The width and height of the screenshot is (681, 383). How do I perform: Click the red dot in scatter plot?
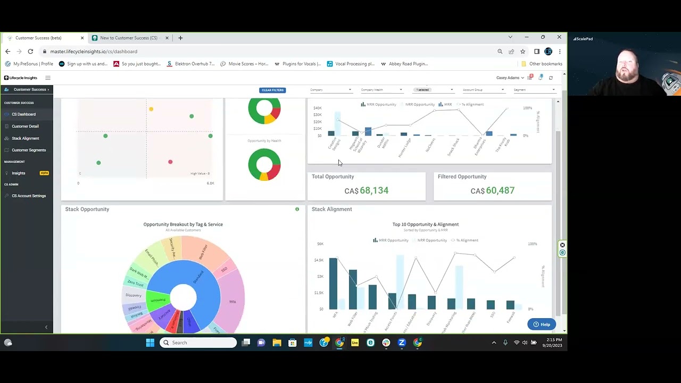point(170,162)
